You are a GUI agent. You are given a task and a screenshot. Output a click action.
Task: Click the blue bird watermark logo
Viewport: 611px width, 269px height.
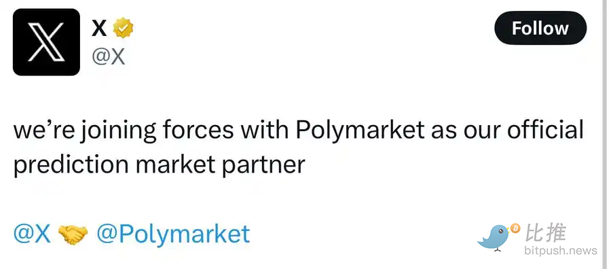click(x=494, y=236)
